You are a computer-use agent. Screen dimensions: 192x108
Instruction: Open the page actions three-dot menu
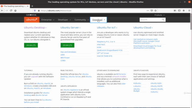[x=148, y=10]
